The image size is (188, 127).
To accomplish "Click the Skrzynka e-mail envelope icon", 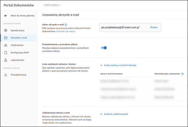I will [5, 38].
